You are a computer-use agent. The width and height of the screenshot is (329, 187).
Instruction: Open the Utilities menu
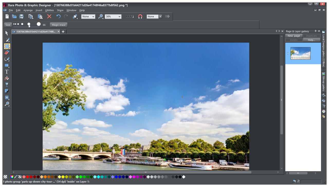[x=50, y=10]
